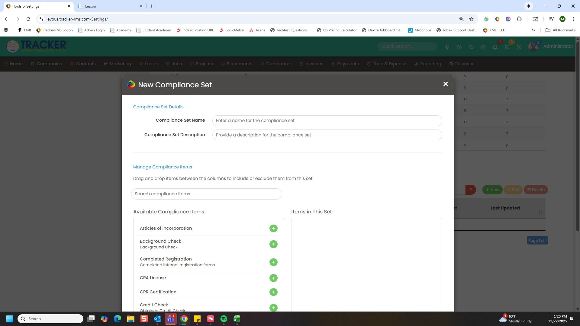Open the Administrator user menu
This screenshot has width=580, height=326.
pos(558,46)
